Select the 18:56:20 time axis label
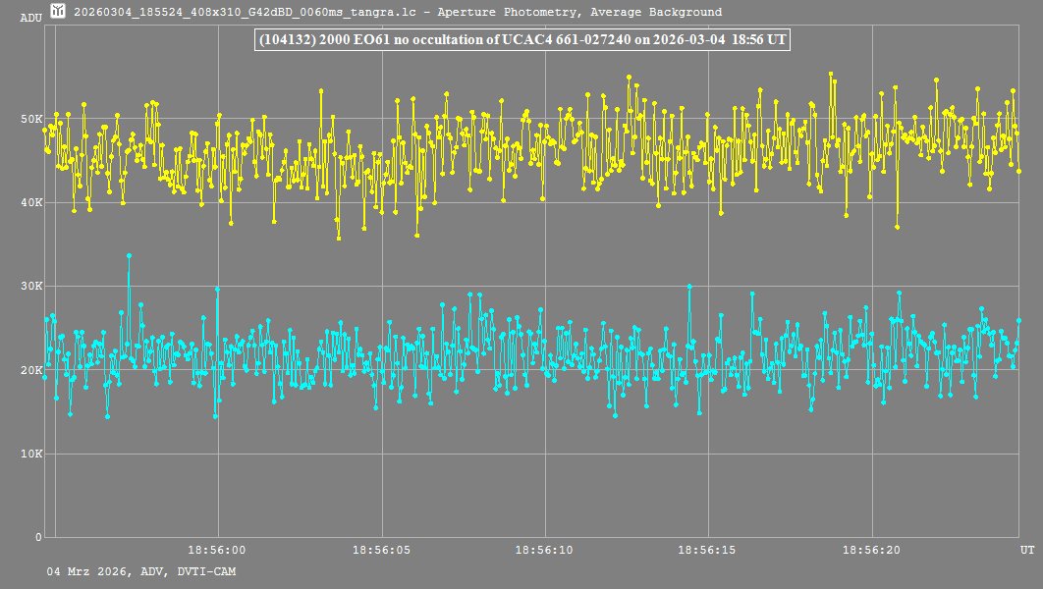 (x=872, y=551)
